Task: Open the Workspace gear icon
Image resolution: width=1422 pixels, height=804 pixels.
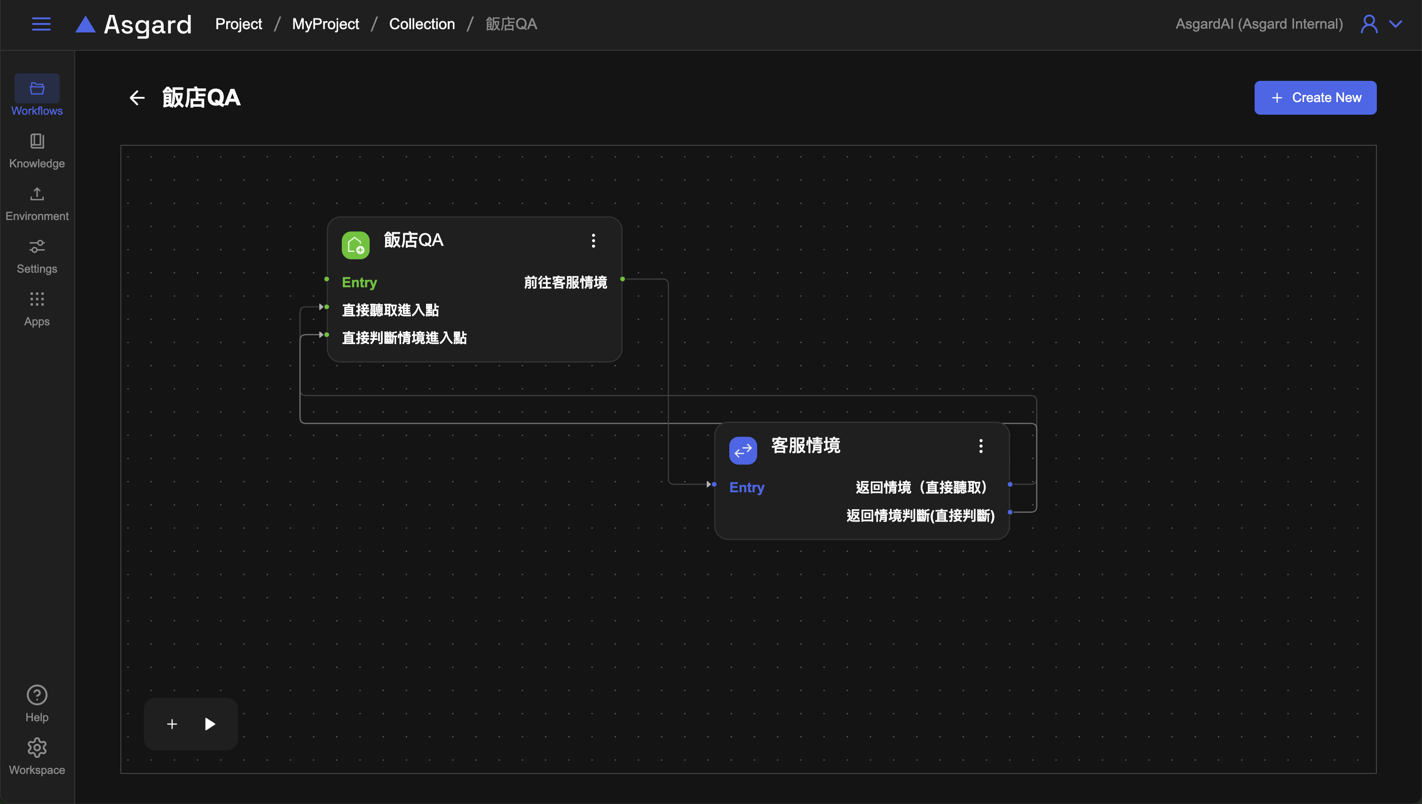Action: [37, 748]
